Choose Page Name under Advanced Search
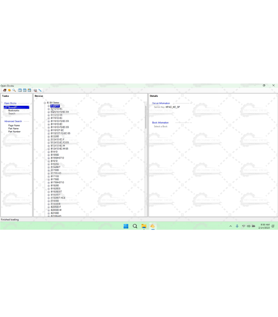Screen dimensions: 278x317 tap(14, 125)
